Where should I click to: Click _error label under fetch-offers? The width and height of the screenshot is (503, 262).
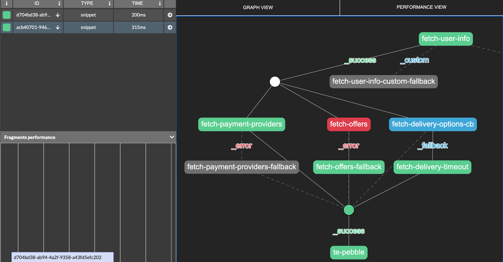[349, 146]
